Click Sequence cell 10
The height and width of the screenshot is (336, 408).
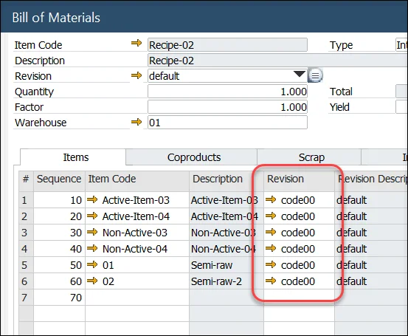click(59, 200)
